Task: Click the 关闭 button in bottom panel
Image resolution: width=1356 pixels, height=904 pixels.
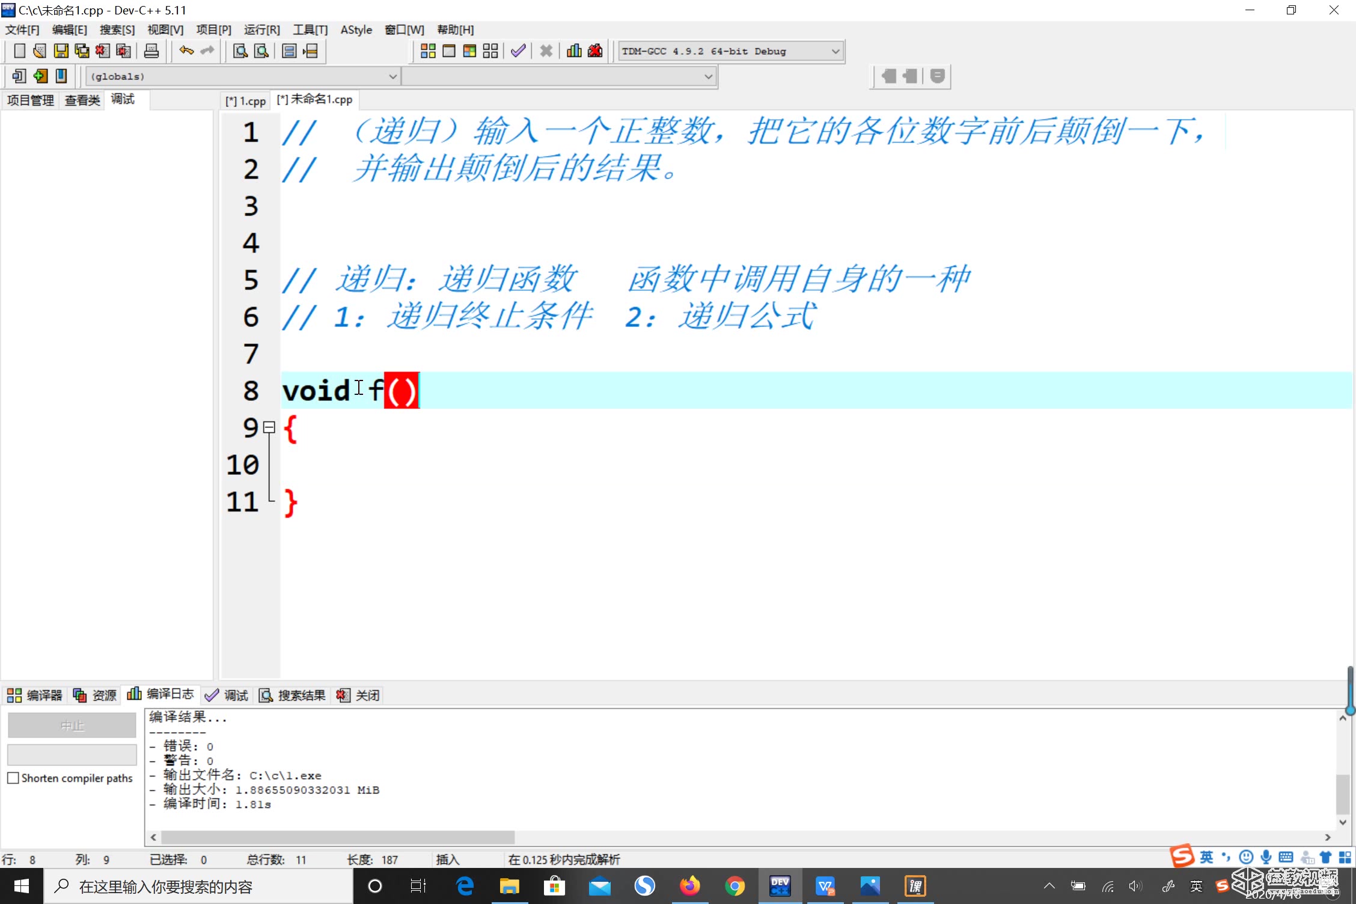Action: [x=359, y=695]
